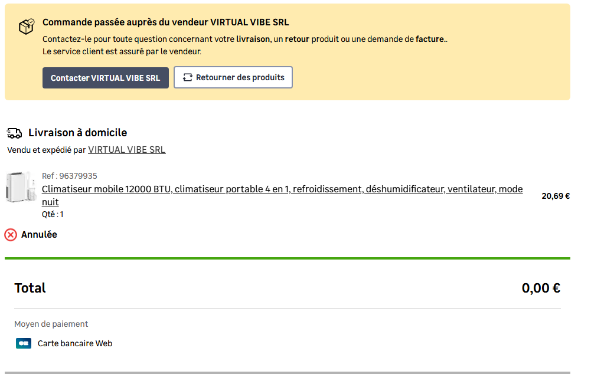View the air conditioner product thumbnail
The width and height of the screenshot is (604, 384).
(x=20, y=188)
